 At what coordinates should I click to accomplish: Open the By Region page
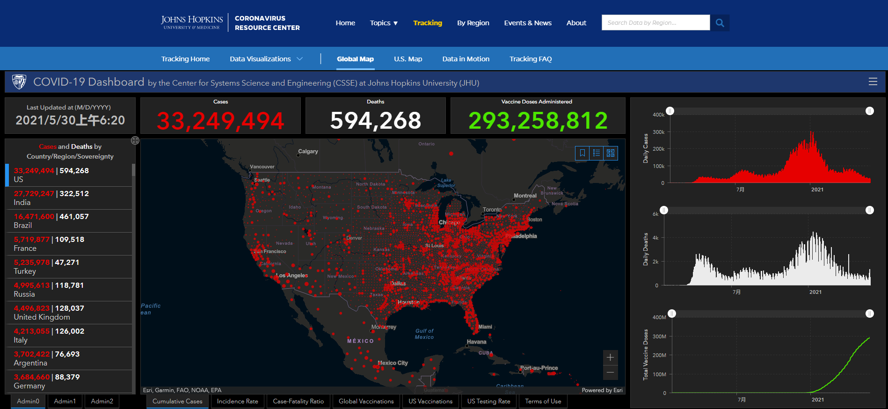click(473, 23)
